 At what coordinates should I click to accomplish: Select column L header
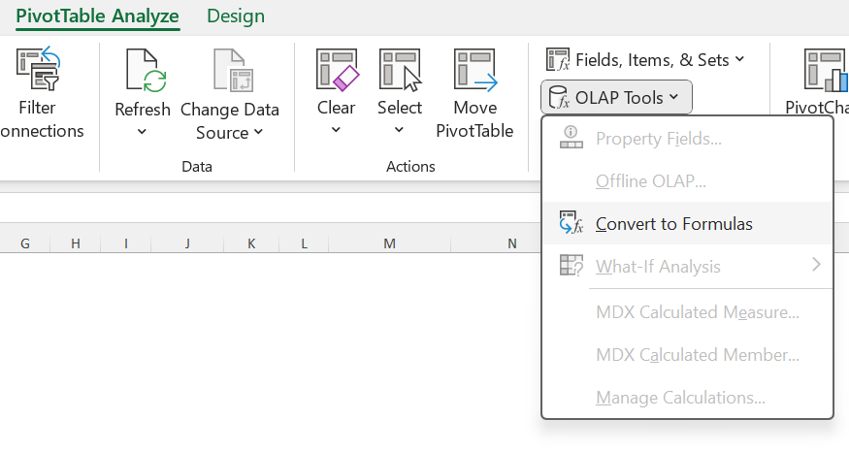[x=304, y=243]
